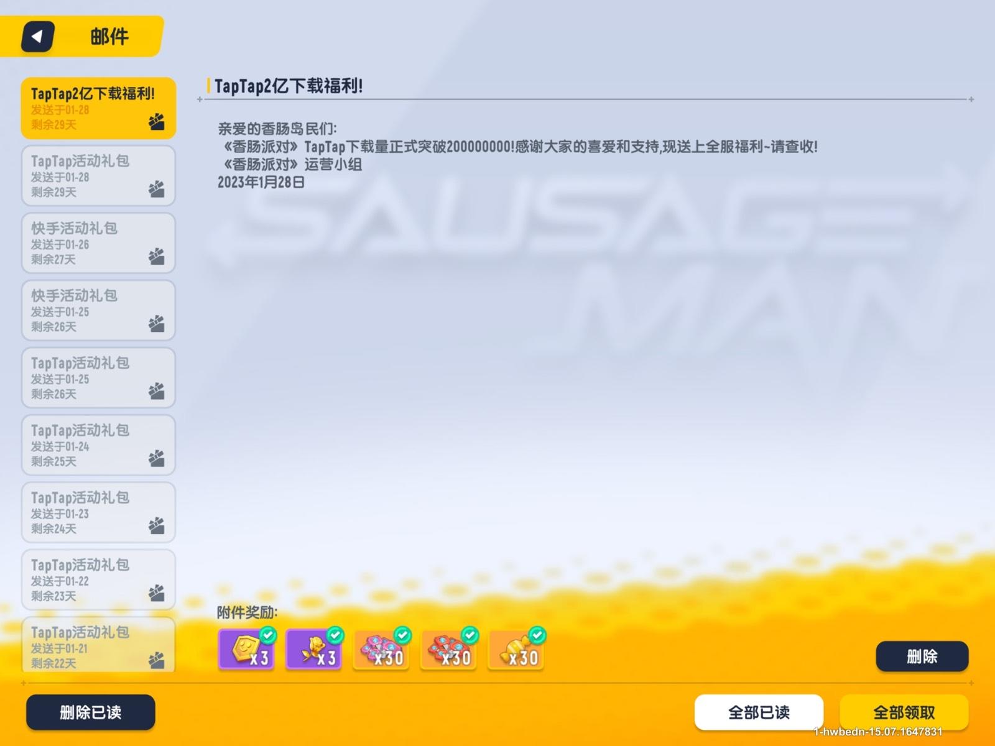Click gift icon on 快手活动礼包 01-25 mail
The image size is (995, 746).
(x=157, y=324)
